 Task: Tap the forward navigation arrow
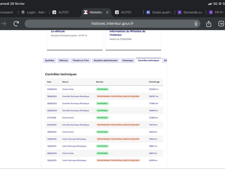click(4, 24)
